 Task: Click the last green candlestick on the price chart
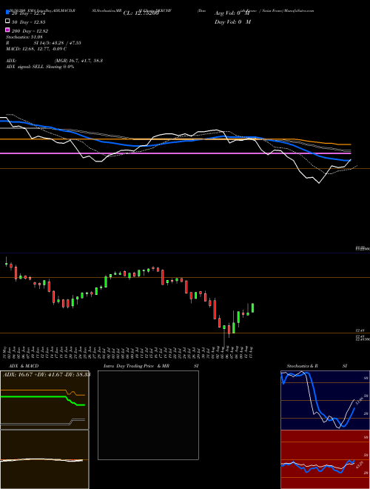(x=253, y=307)
